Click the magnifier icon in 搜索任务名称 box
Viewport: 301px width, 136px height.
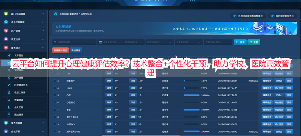pyautogui.click(x=55, y=42)
